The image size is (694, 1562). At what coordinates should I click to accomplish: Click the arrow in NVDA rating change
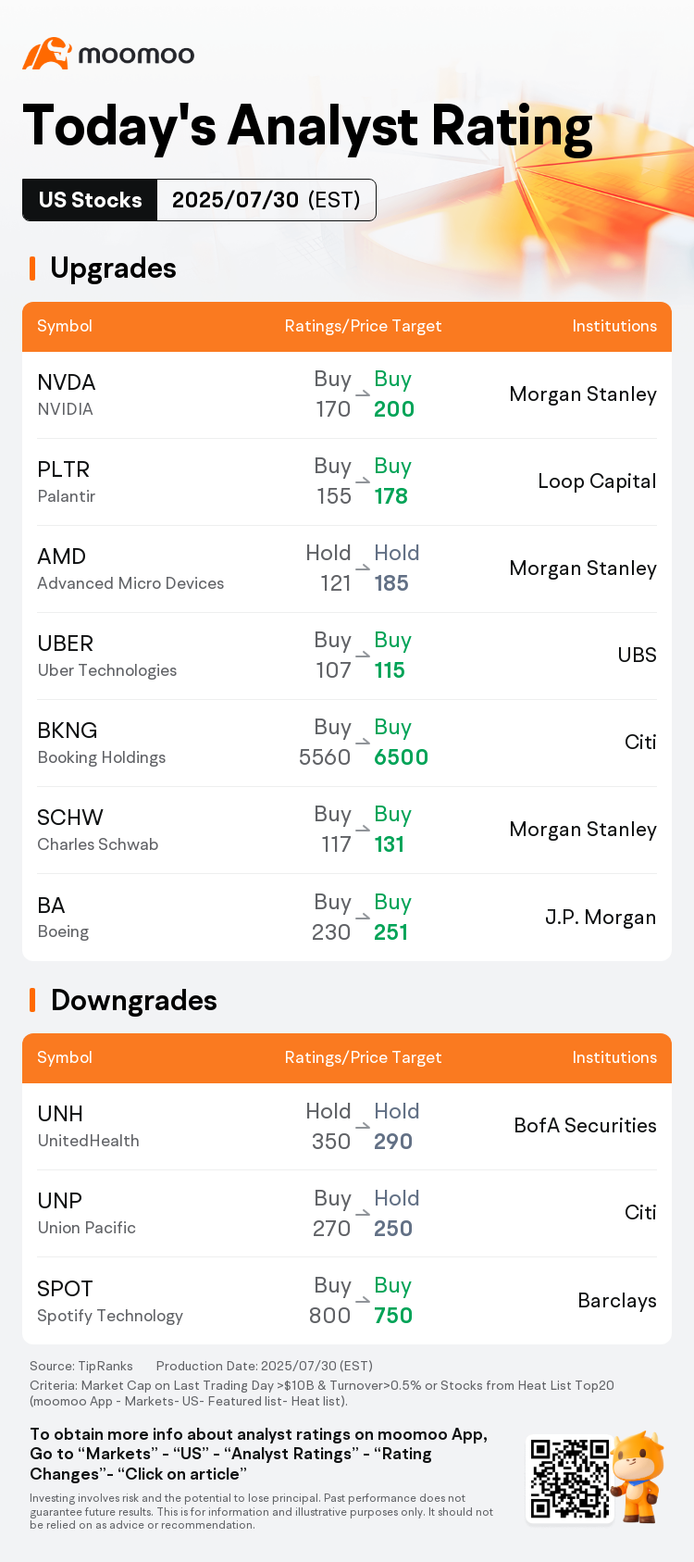click(363, 394)
